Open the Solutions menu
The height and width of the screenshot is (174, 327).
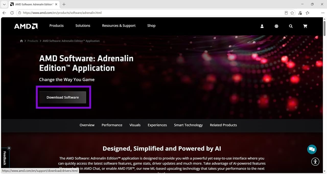click(x=83, y=26)
